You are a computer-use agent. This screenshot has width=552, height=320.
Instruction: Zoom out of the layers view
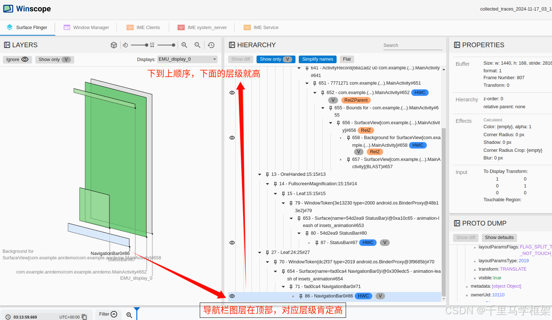tap(198, 45)
